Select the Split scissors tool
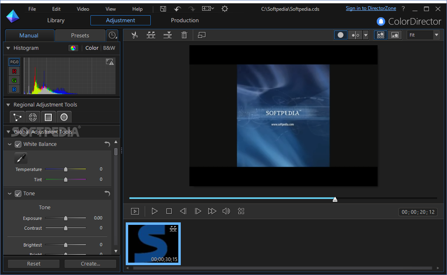 tap(135, 35)
